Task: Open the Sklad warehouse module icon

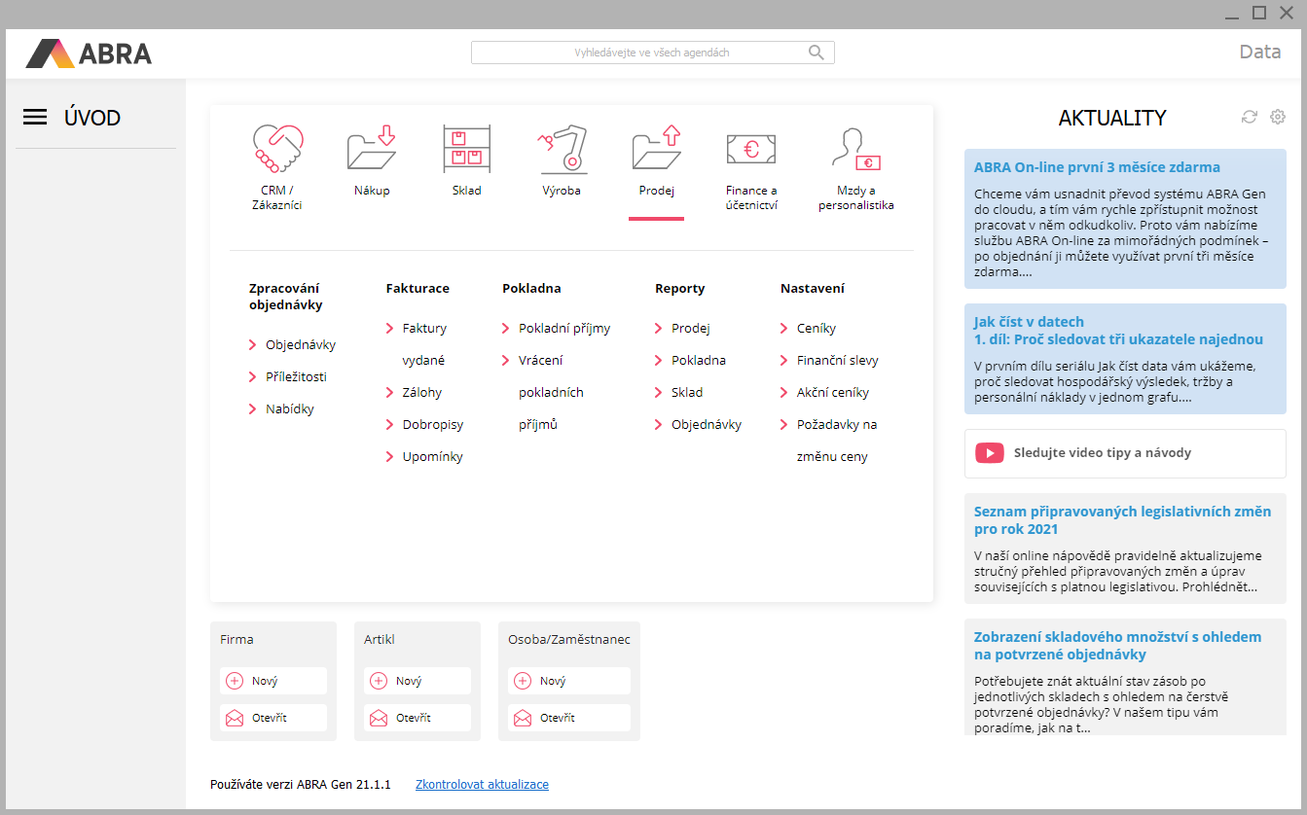Action: tap(466, 149)
